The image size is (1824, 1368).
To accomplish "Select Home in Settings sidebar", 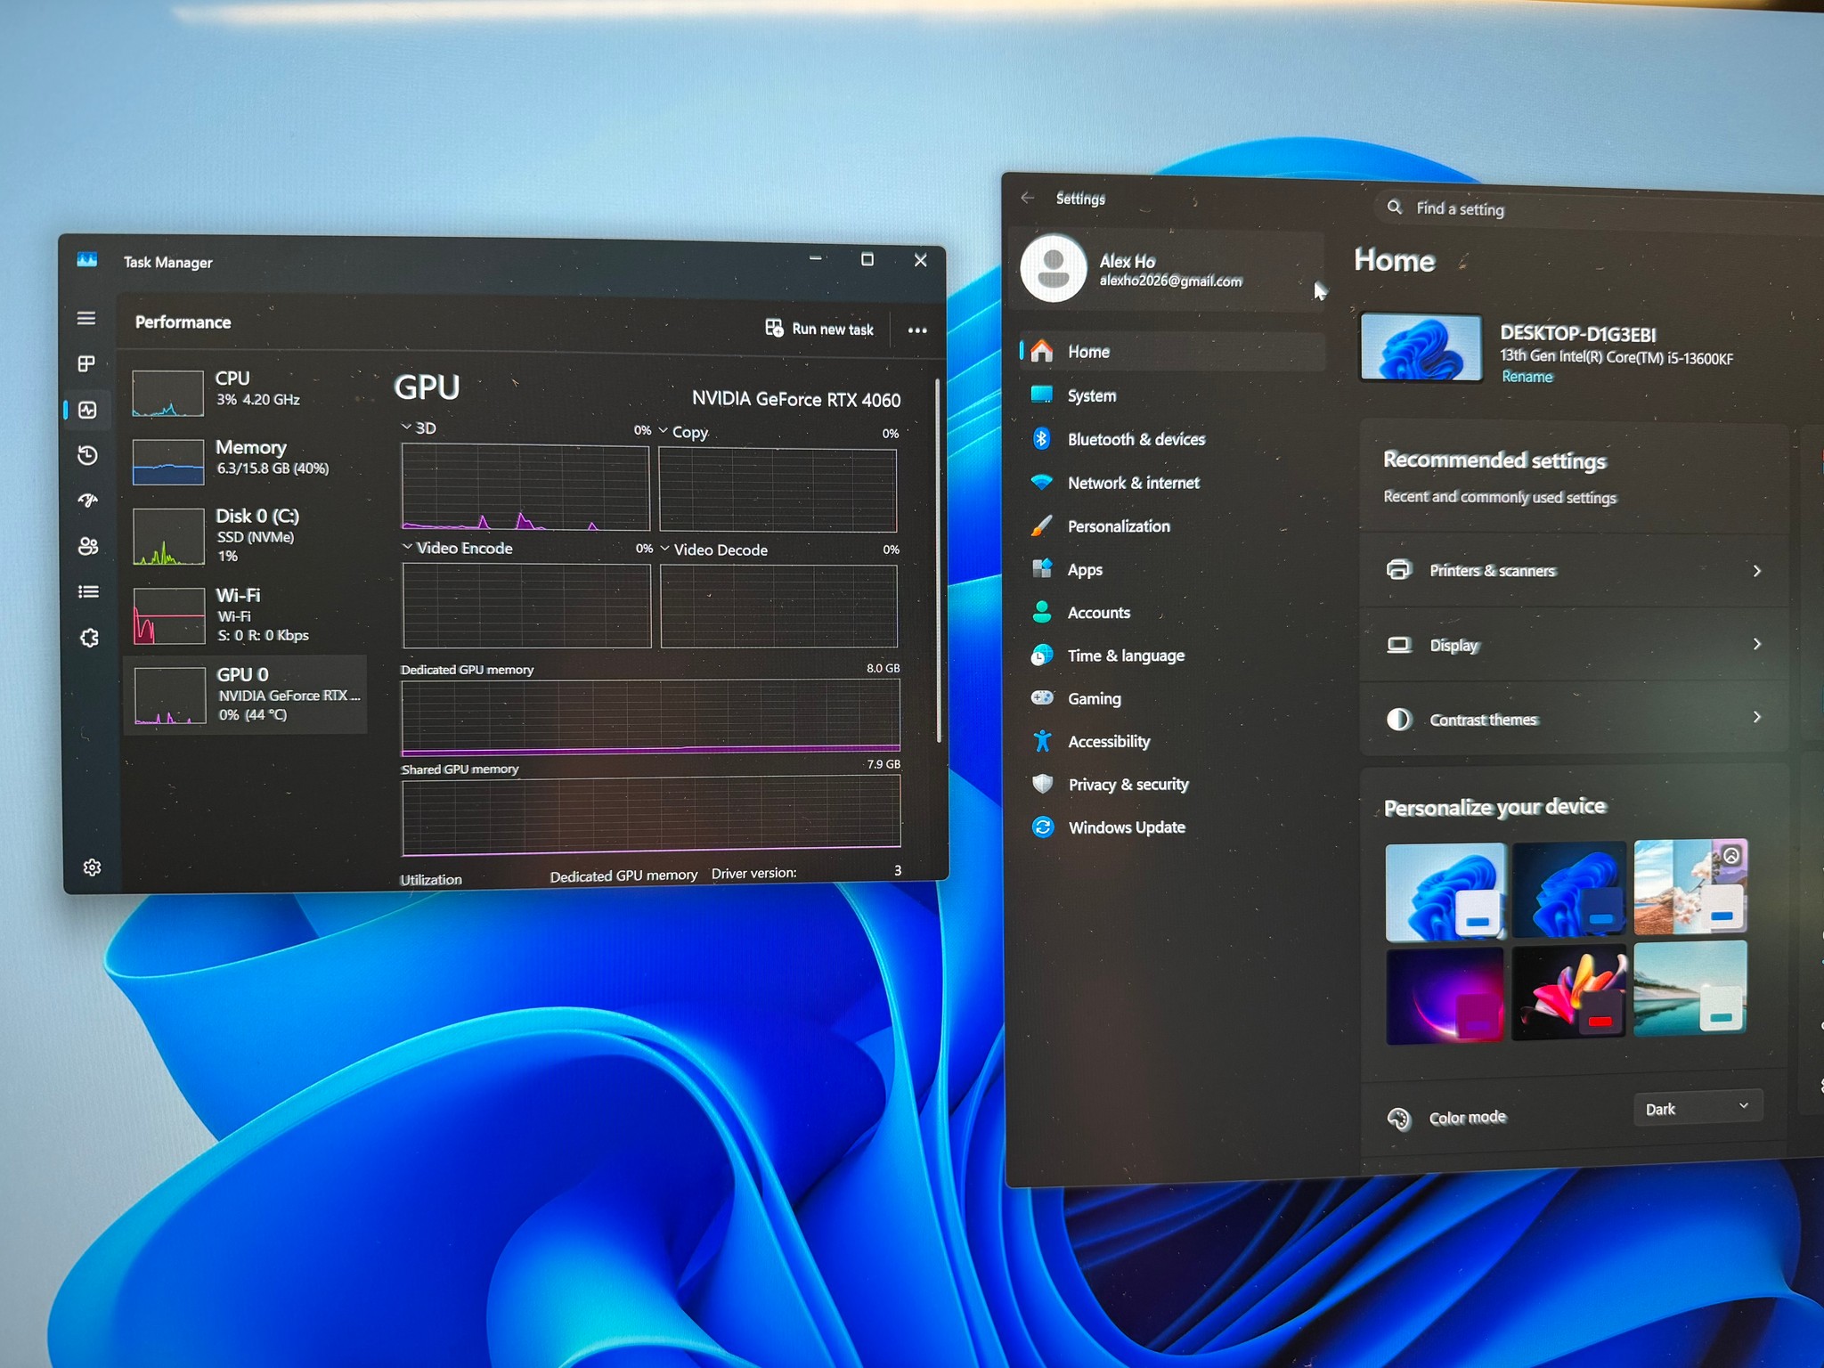I will point(1172,352).
